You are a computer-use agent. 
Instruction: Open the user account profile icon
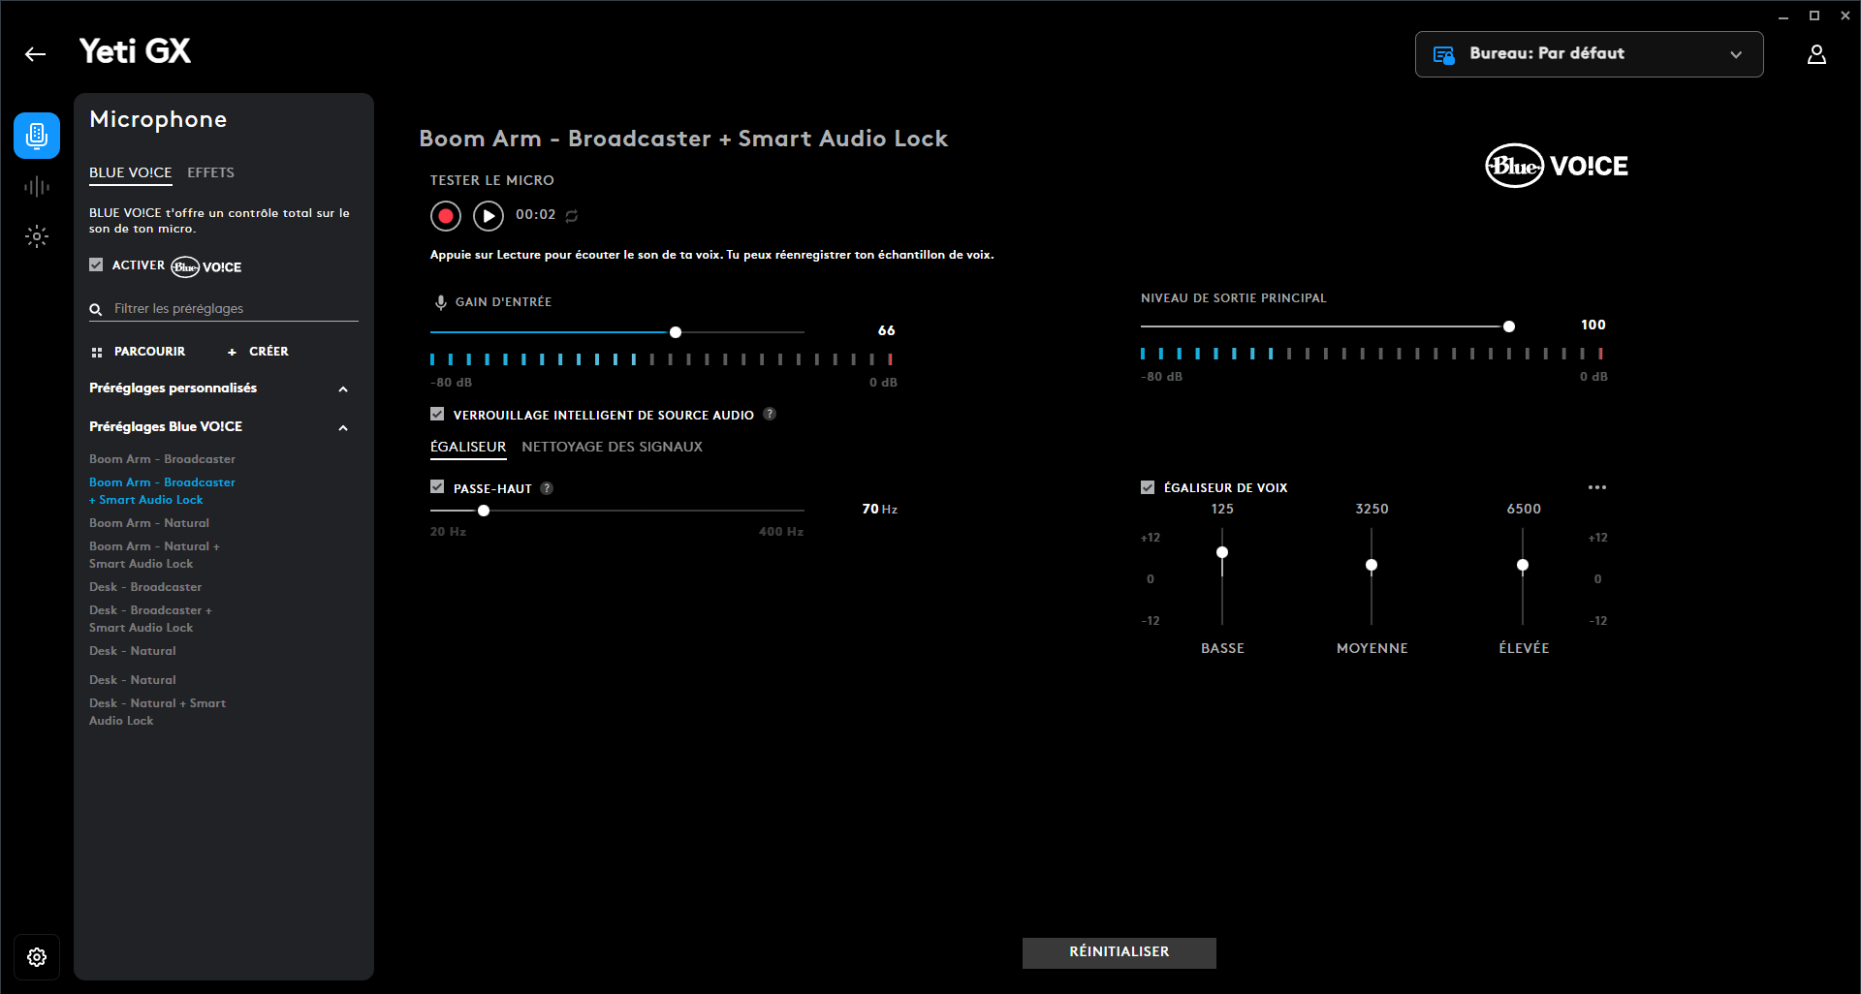(1816, 54)
